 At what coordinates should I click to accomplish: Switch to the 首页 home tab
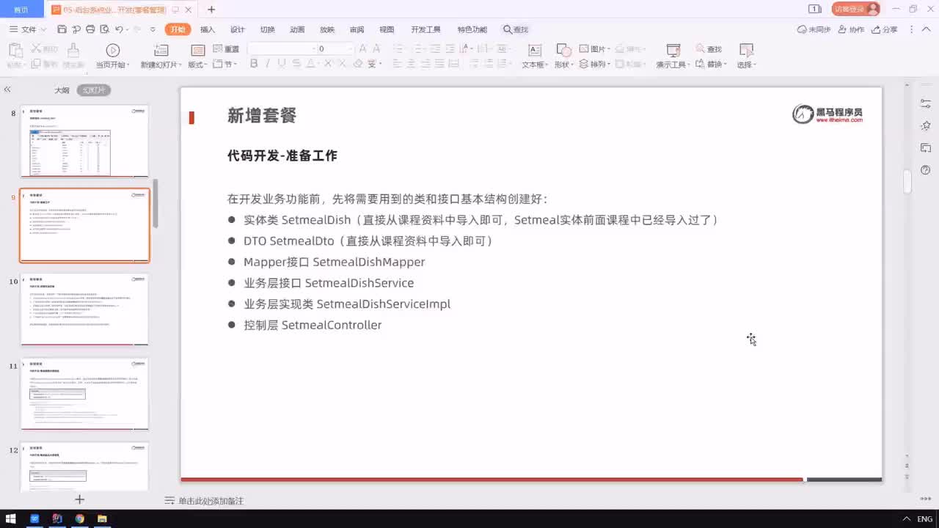click(21, 10)
